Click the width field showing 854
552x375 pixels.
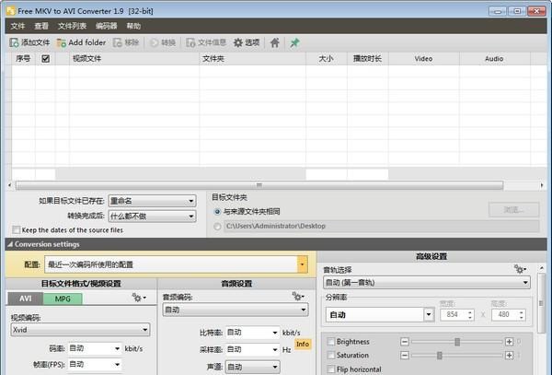point(457,314)
